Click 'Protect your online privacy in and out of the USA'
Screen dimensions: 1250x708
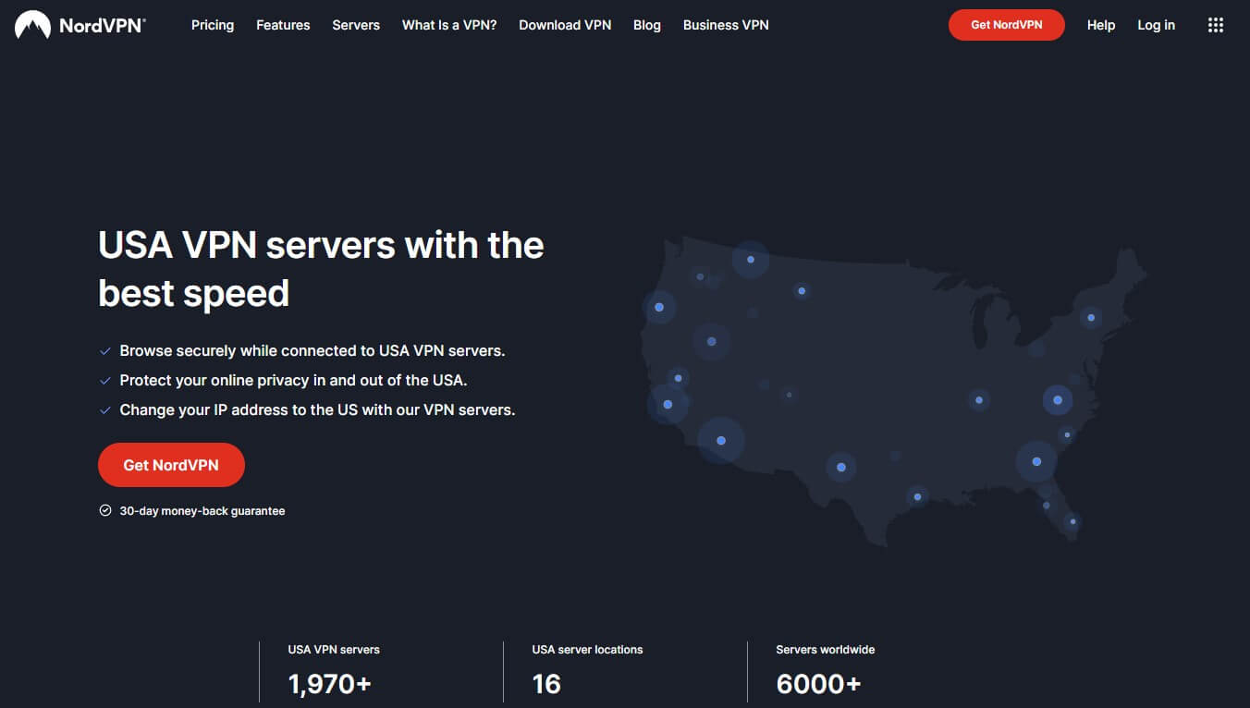pos(294,380)
